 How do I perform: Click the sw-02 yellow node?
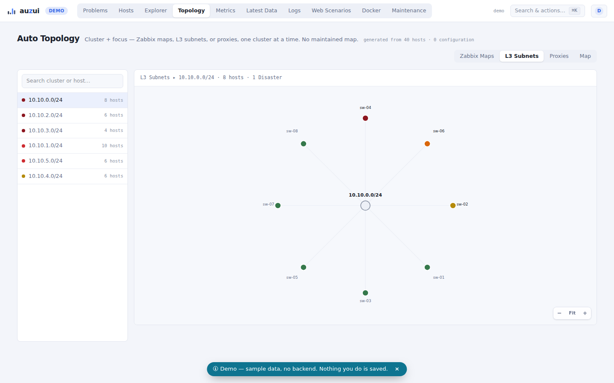click(x=453, y=206)
